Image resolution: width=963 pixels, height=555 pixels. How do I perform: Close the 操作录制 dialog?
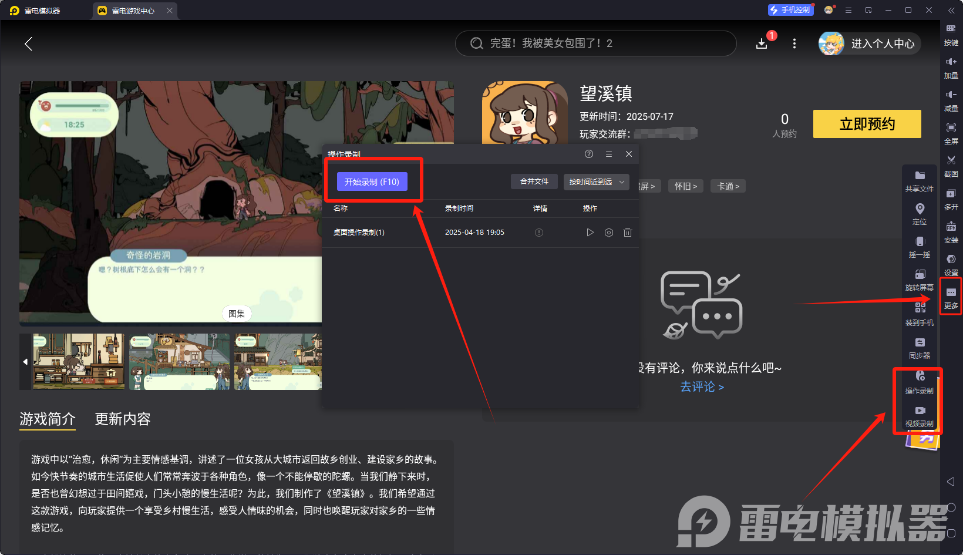(x=629, y=154)
